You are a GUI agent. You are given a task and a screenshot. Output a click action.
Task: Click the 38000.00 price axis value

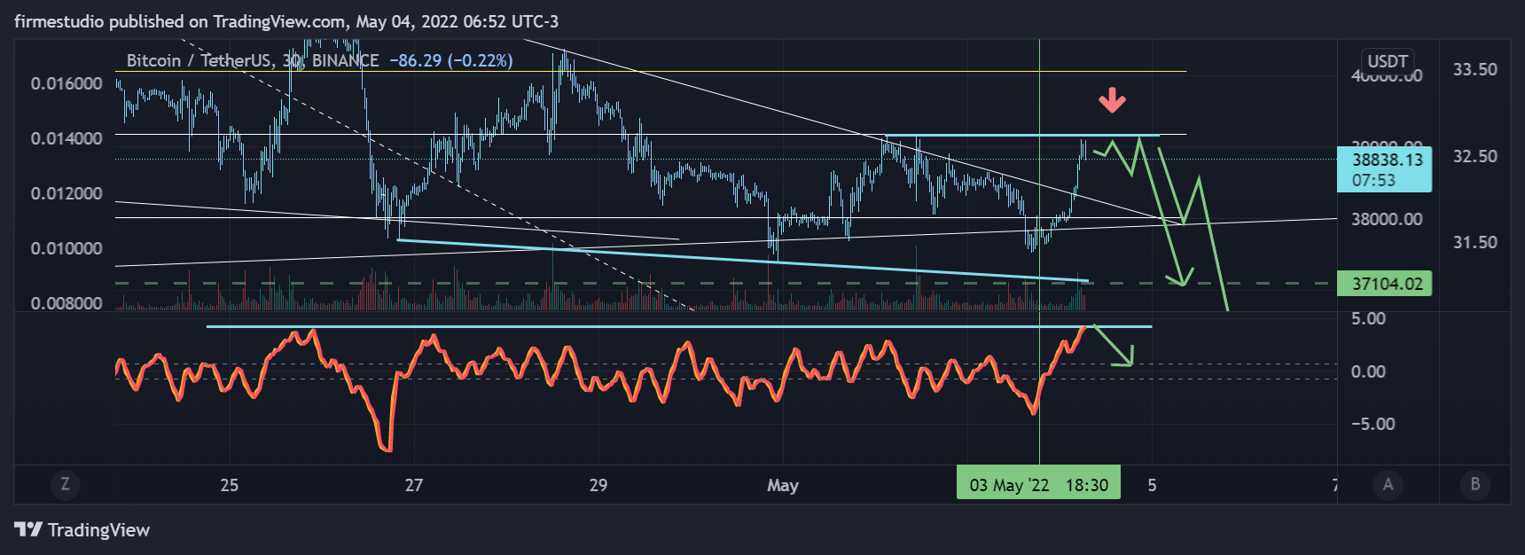pyautogui.click(x=1387, y=219)
